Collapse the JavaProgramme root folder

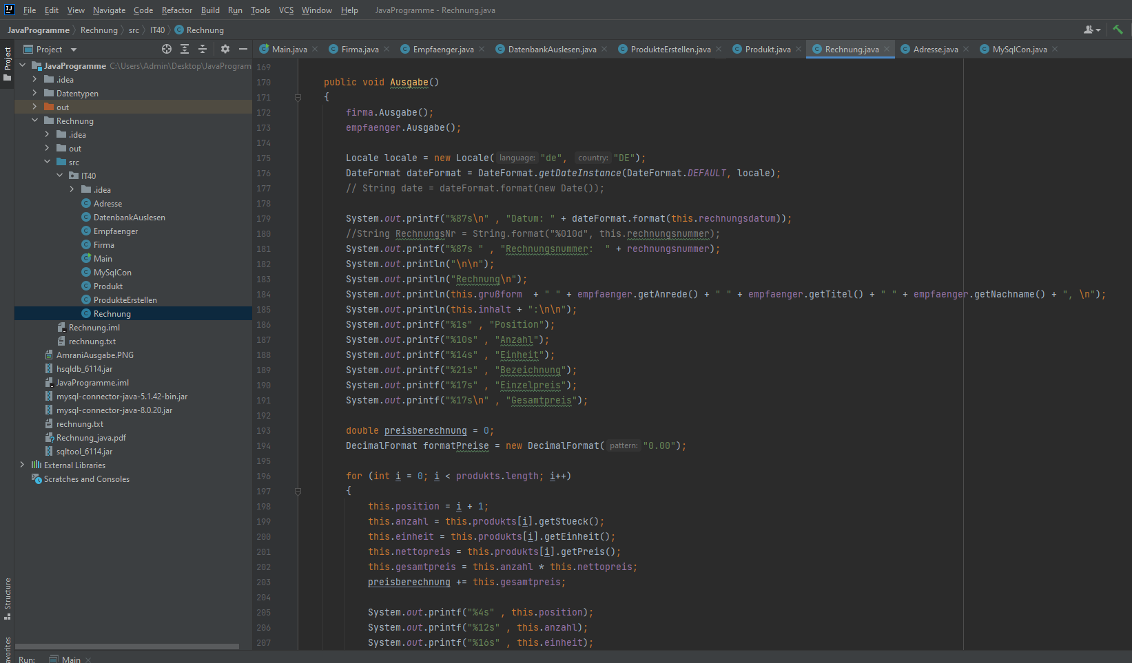pos(22,65)
